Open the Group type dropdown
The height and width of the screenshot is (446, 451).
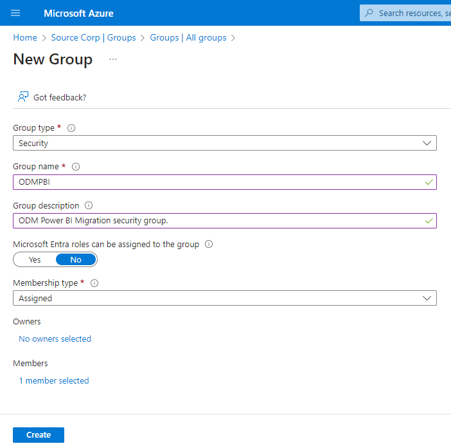[225, 143]
